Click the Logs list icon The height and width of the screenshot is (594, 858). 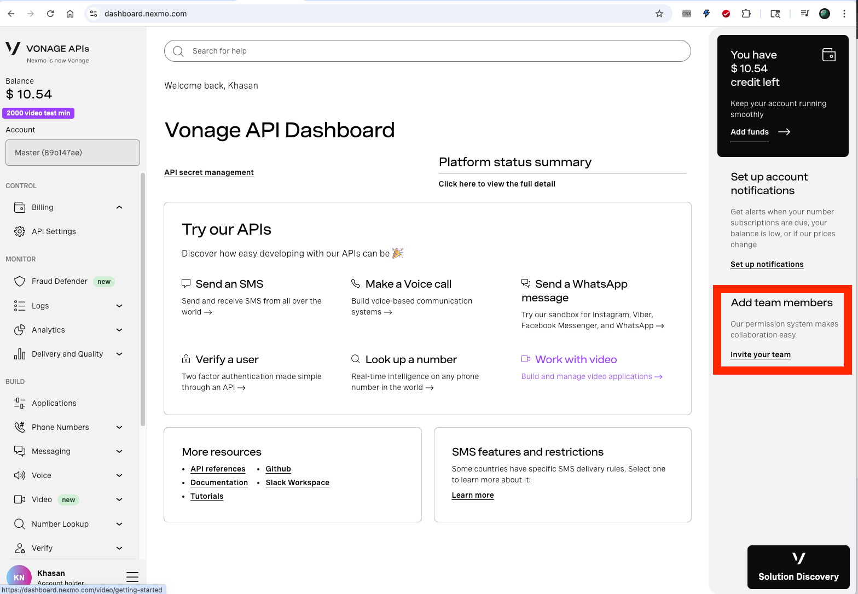tap(20, 306)
